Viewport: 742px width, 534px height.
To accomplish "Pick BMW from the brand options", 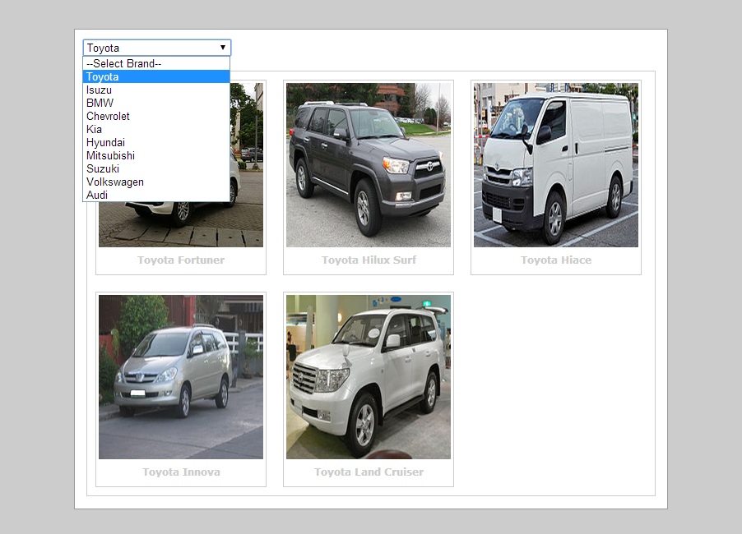I will point(156,103).
